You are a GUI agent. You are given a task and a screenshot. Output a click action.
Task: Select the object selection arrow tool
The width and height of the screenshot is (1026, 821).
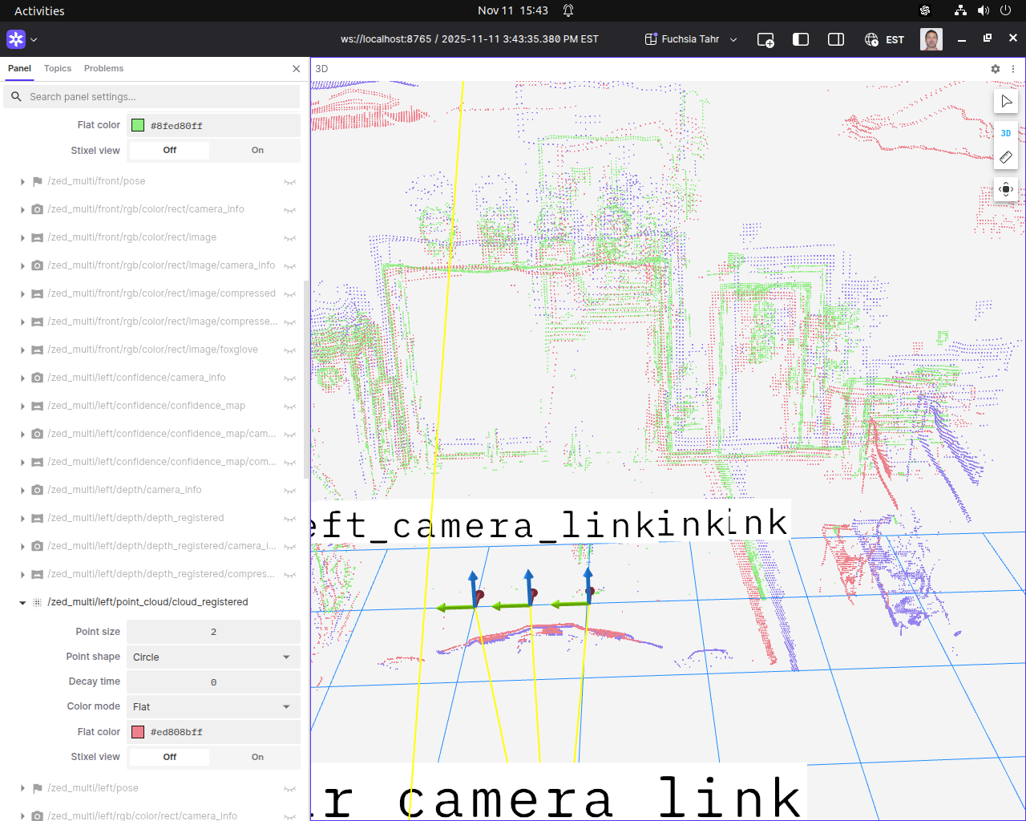coord(1006,102)
